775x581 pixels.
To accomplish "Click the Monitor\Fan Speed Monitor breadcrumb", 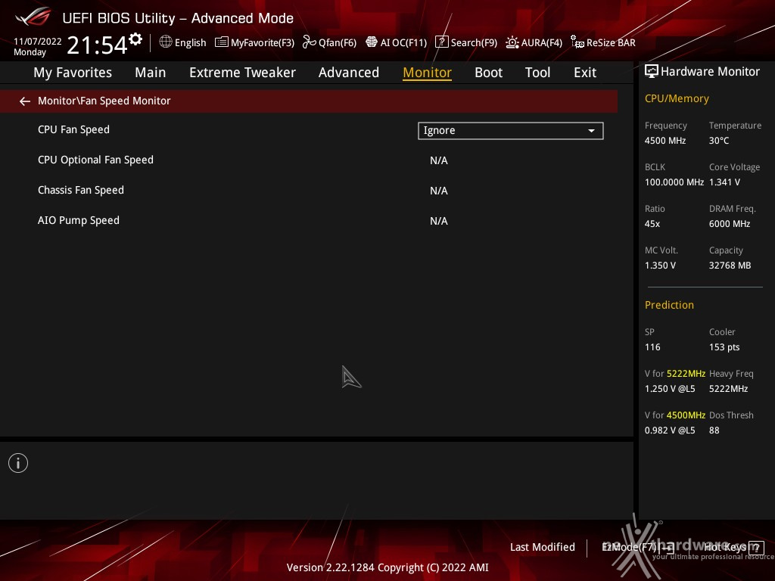I will pyautogui.click(x=104, y=101).
